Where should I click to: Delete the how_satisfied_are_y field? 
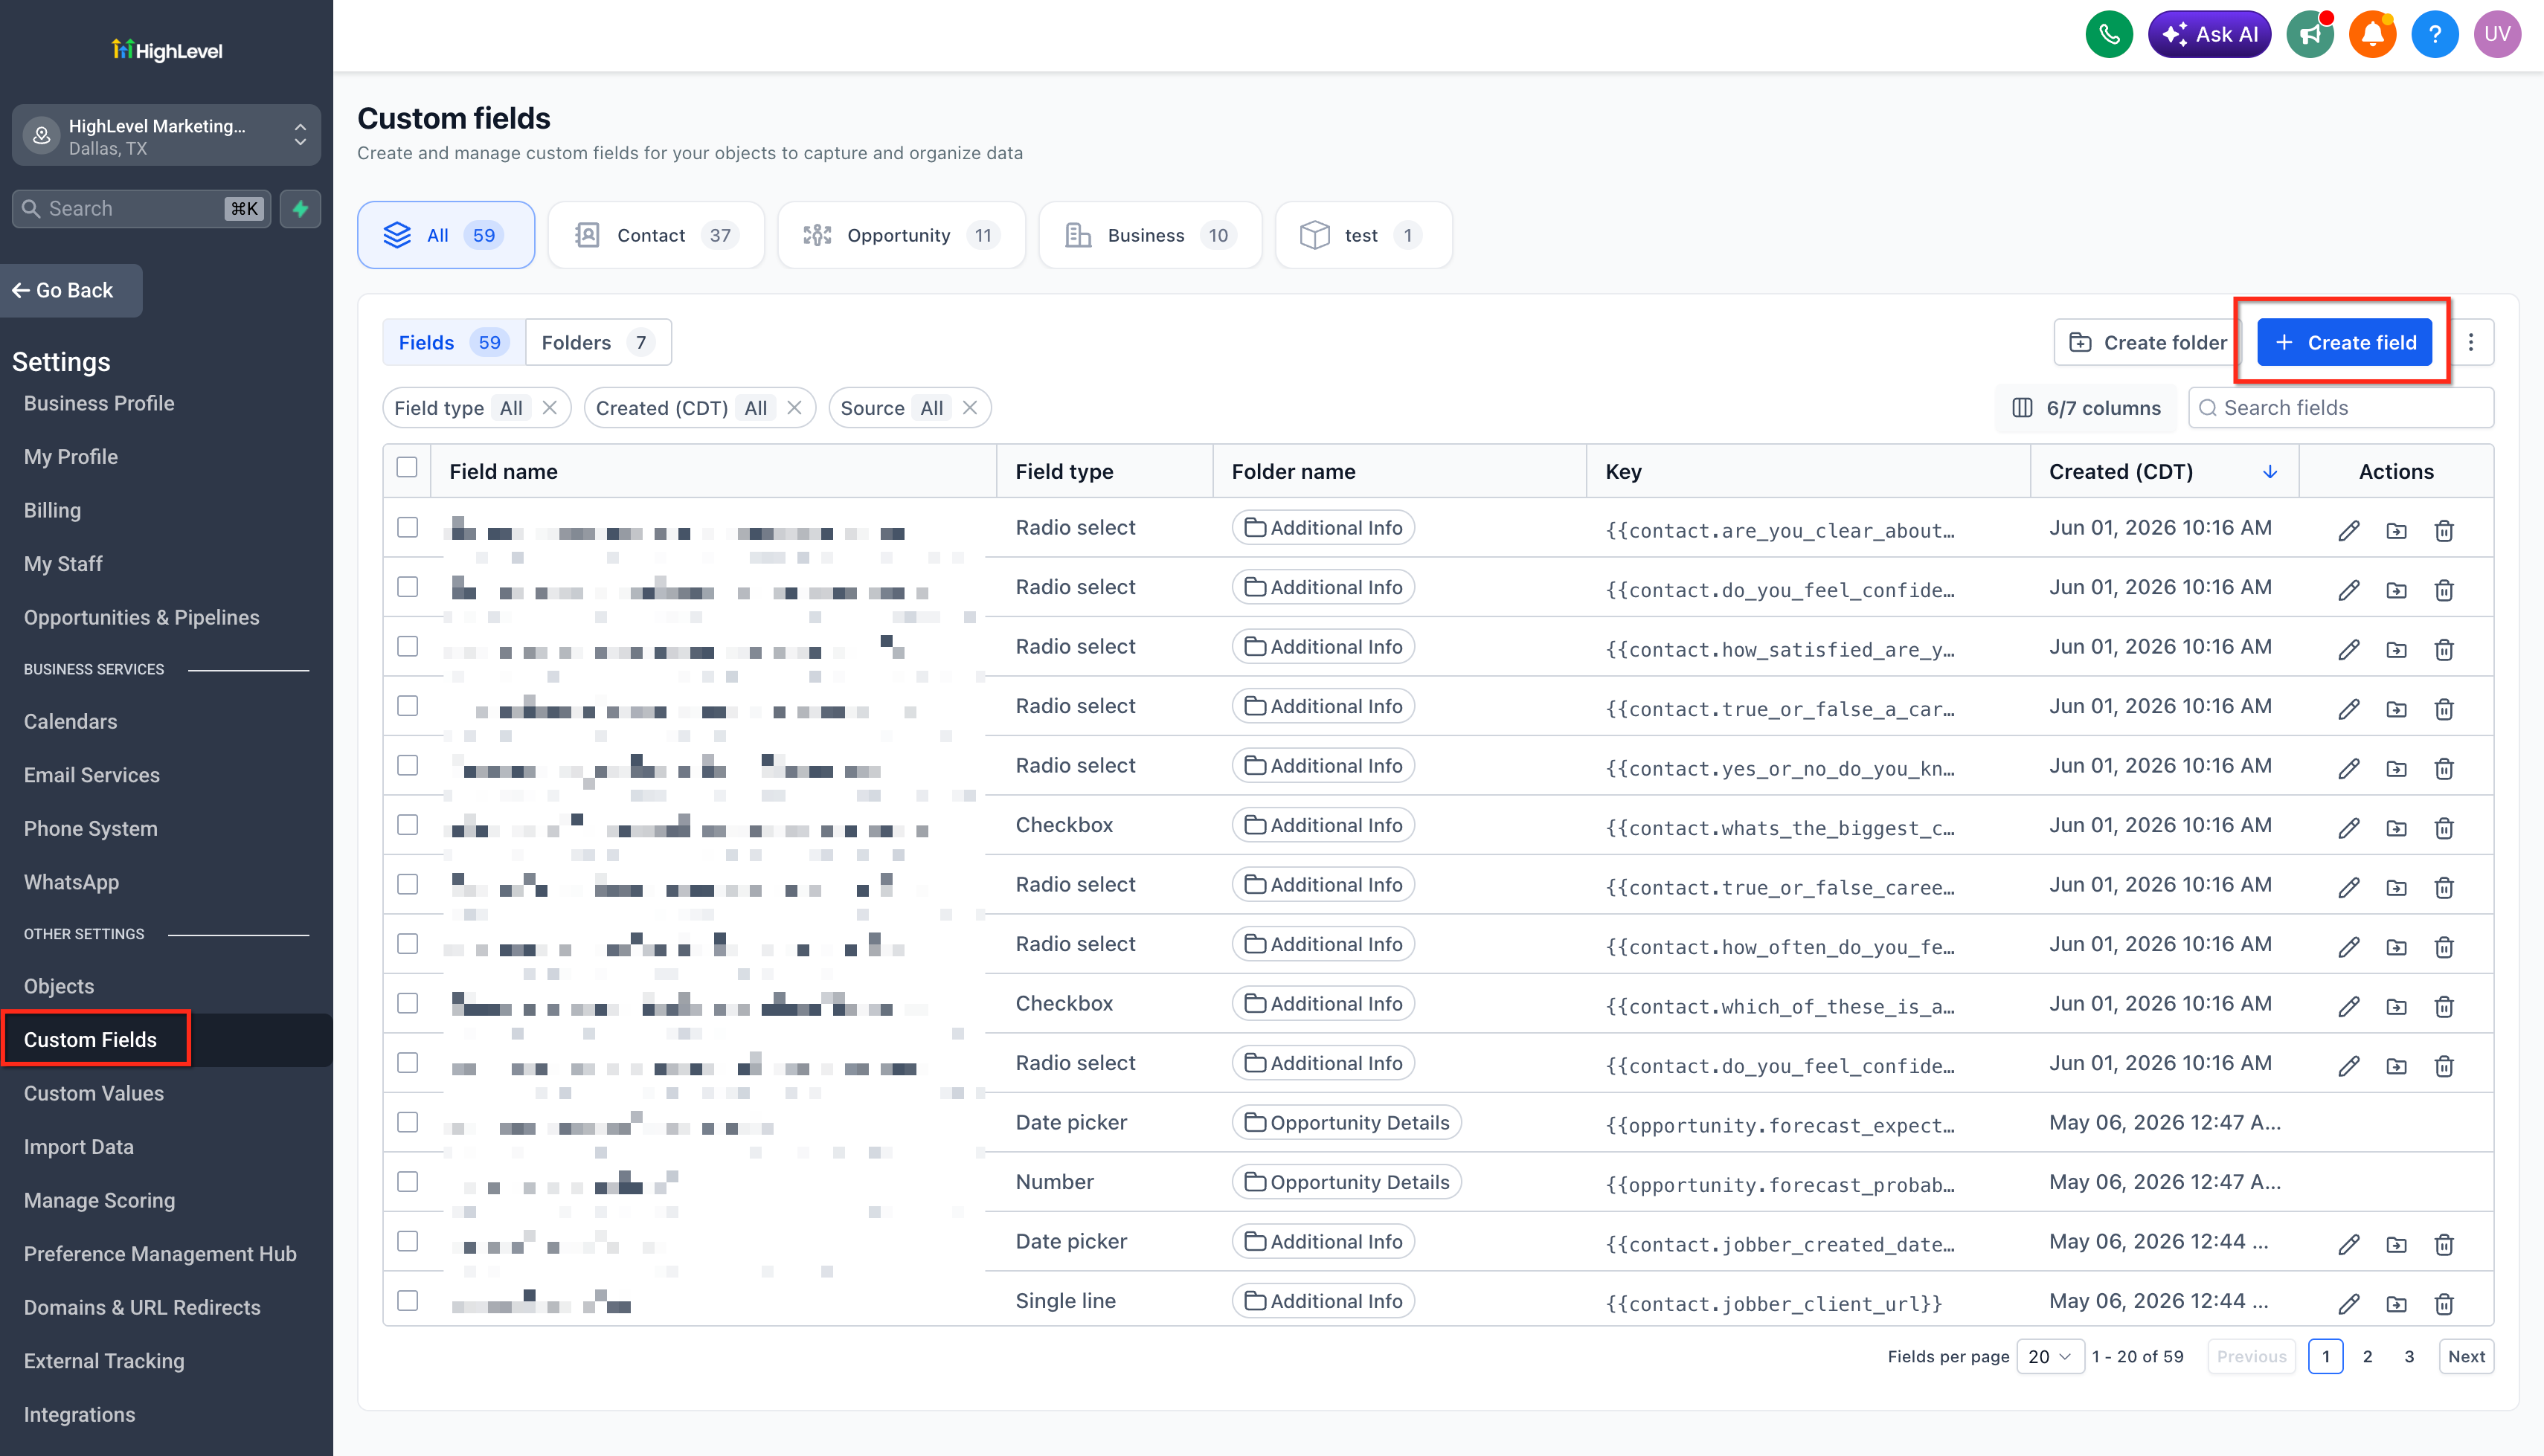coord(2444,649)
